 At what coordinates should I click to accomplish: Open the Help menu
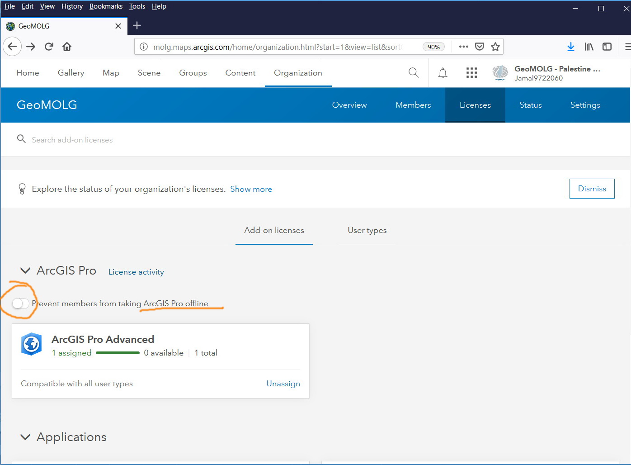pos(159,6)
